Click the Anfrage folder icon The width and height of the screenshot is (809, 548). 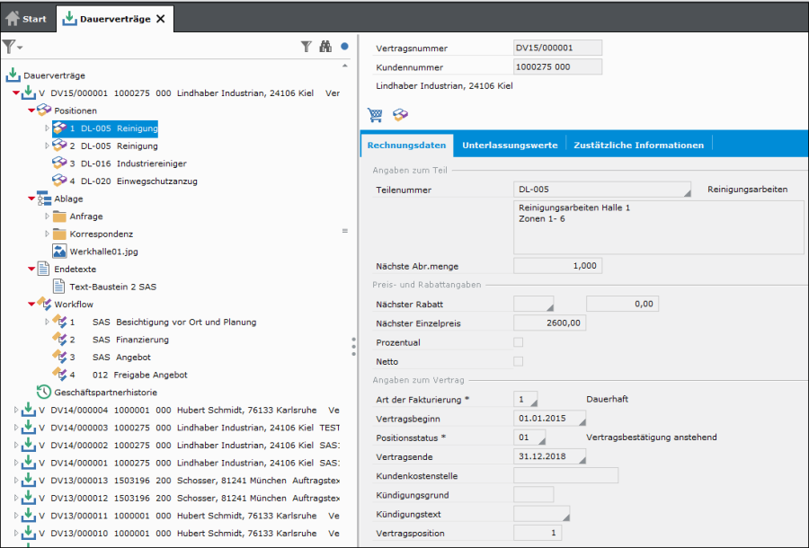(59, 216)
